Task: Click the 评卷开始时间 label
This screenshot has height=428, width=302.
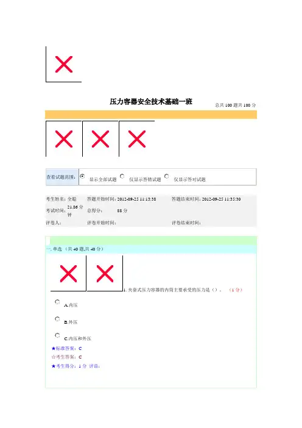Action: click(102, 223)
